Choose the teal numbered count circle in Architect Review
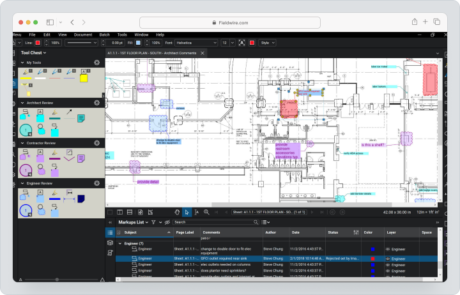 pos(26,130)
